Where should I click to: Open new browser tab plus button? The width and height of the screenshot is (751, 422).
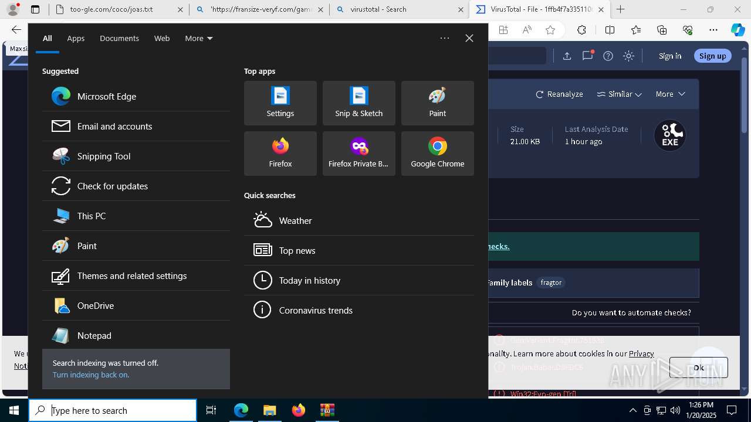[x=620, y=9]
